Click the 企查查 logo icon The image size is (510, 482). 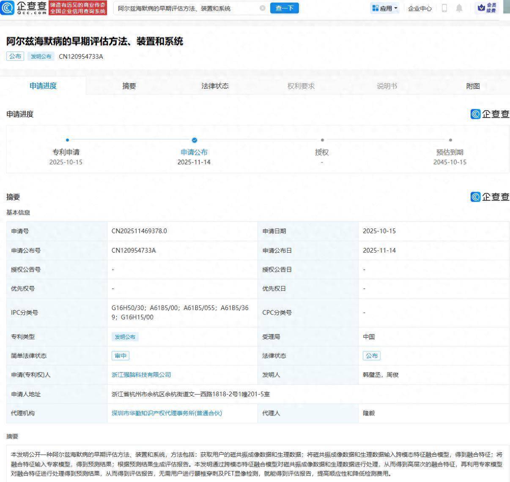click(x=8, y=8)
